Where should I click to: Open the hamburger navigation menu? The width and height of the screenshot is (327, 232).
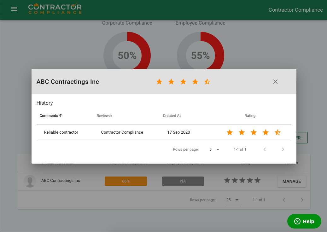14,9
